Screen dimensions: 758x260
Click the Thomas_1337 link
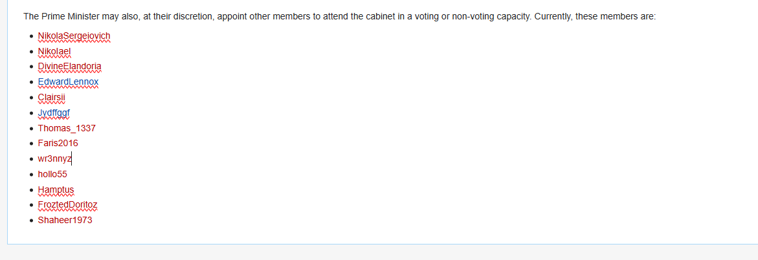pyautogui.click(x=67, y=128)
